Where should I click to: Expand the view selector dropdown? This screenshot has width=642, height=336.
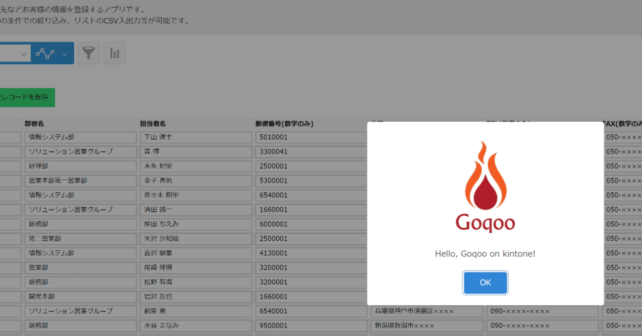click(x=23, y=54)
